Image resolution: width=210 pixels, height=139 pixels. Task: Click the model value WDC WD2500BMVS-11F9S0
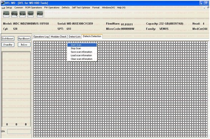click(31, 24)
